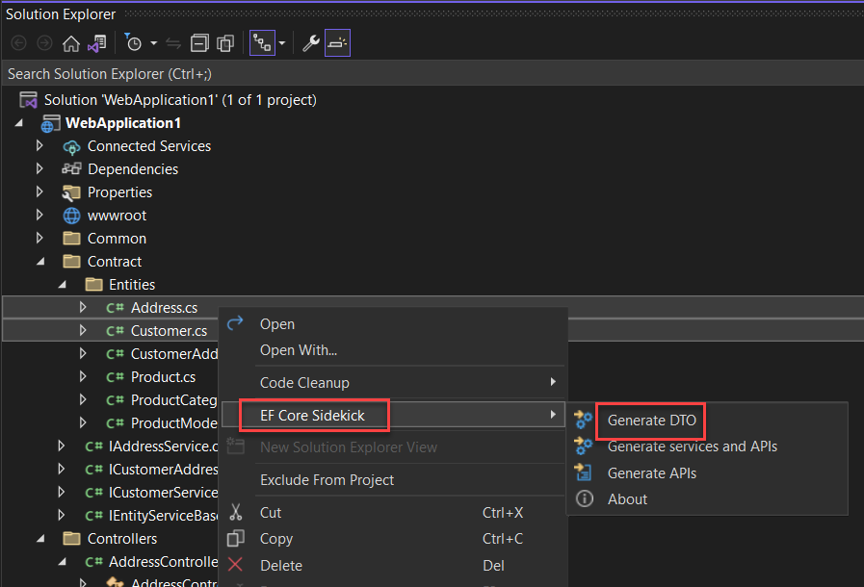Expand the Customer.cs file node
This screenshot has height=587, width=864.
pos(83,330)
